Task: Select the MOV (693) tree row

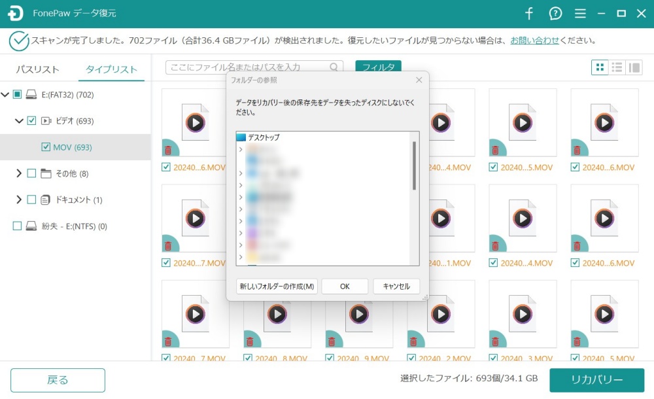Action: point(75,147)
